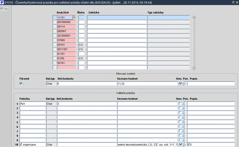Click Seznam hodnot select decode field
This screenshot has width=239, height=147.
click(147, 145)
